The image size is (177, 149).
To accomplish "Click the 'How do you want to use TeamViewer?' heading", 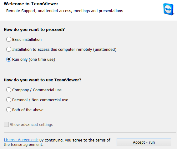I will click(43, 80).
